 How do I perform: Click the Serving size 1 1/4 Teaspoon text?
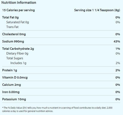(x=97, y=10)
